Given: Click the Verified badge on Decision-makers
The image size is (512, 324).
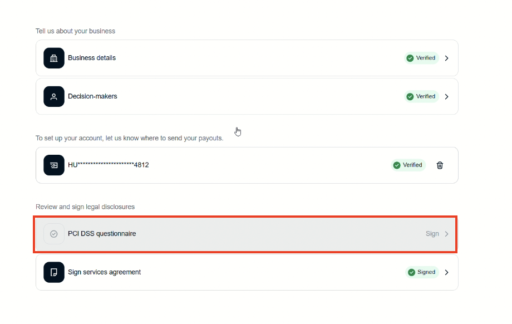Looking at the screenshot, I should coord(421,96).
